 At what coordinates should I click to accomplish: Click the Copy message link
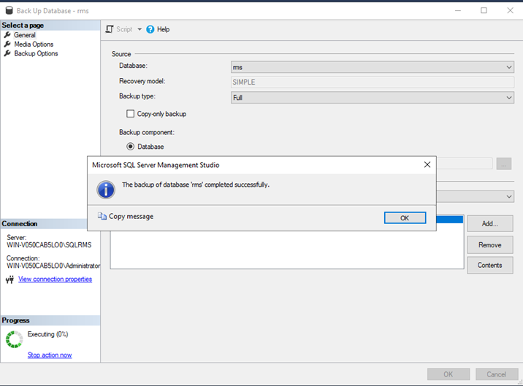coord(131,216)
